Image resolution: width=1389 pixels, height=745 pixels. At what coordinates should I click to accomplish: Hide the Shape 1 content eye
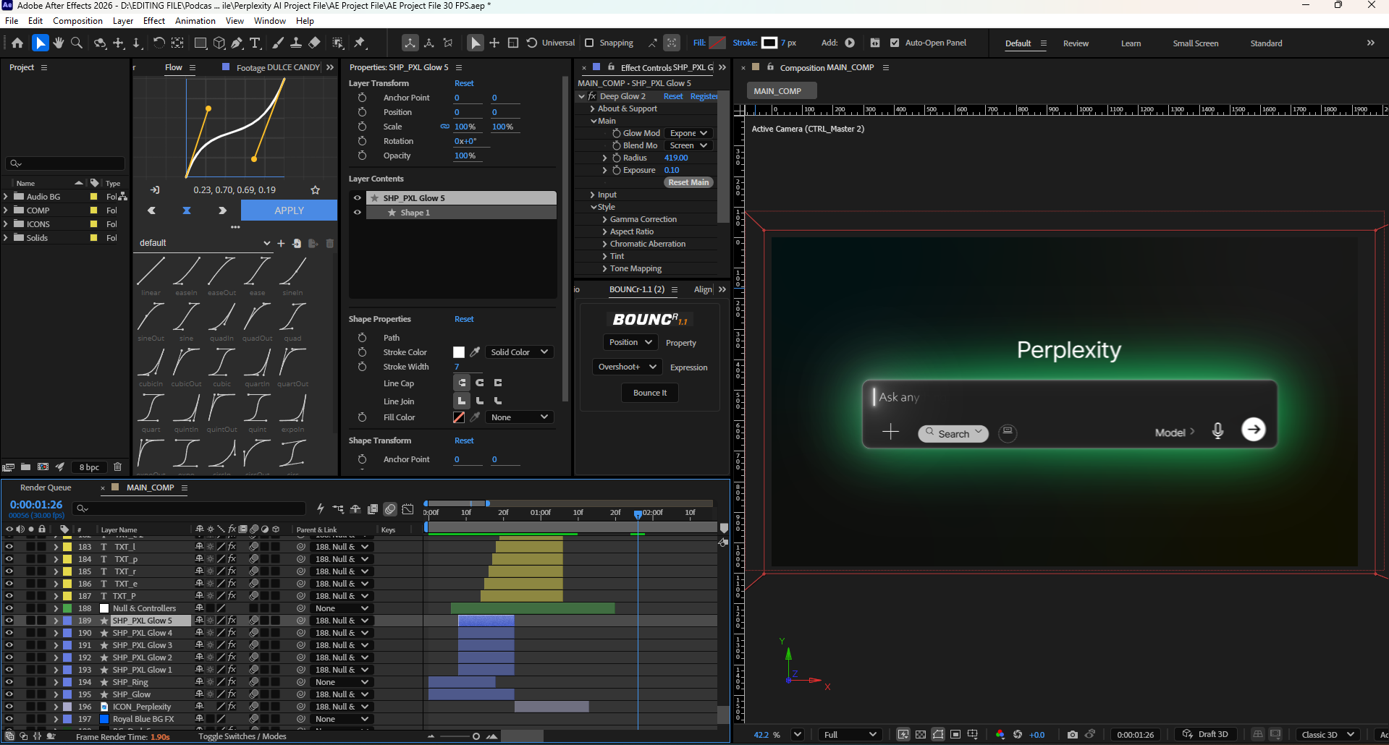(x=358, y=213)
